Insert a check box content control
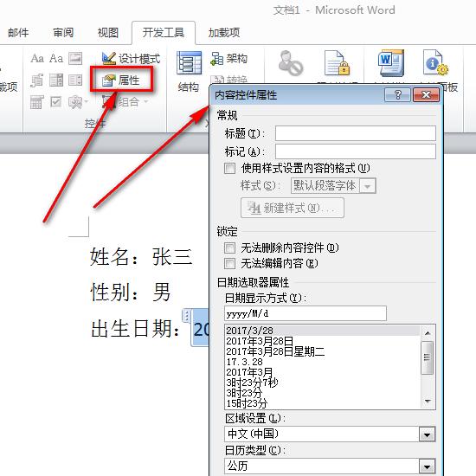The height and width of the screenshot is (476, 476). point(56,102)
